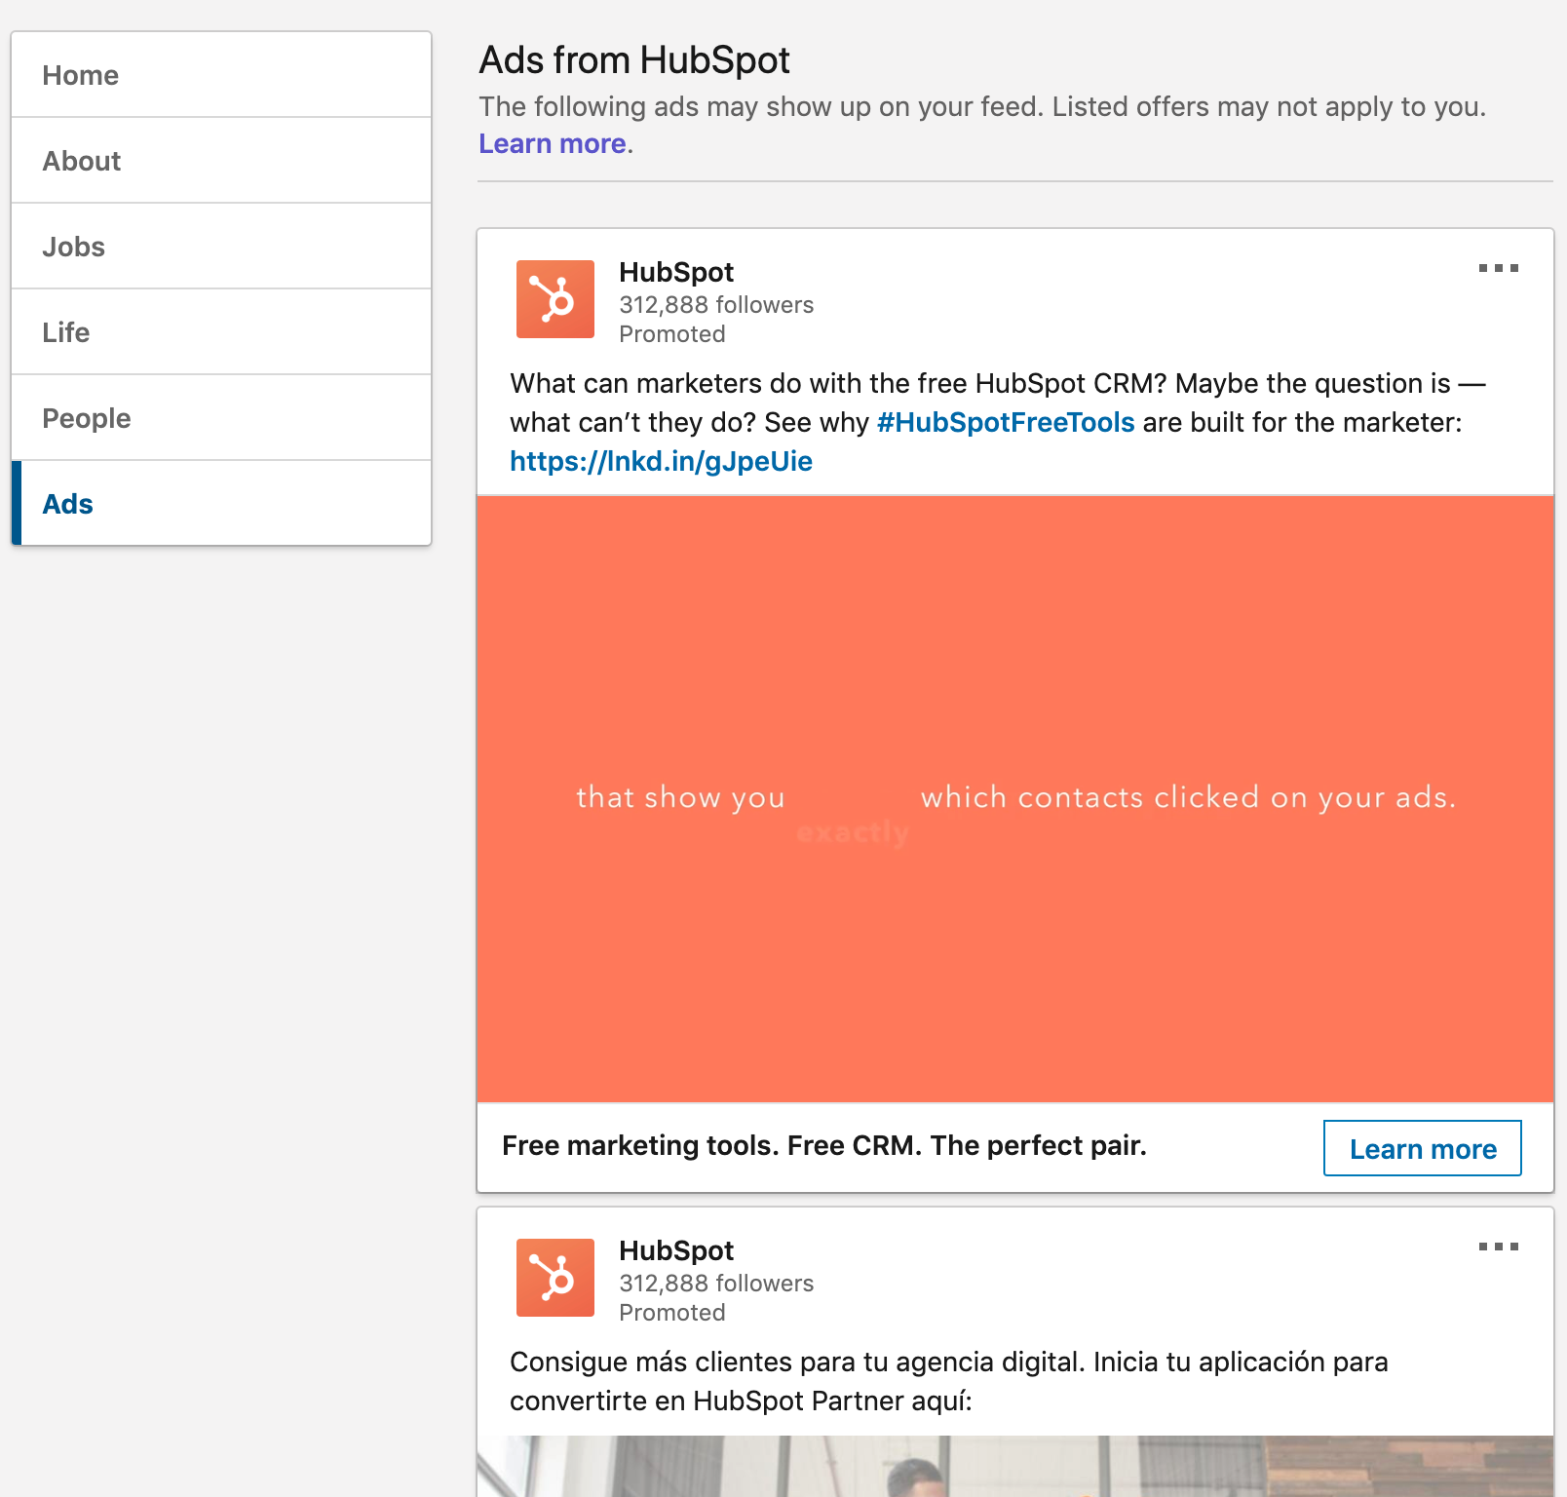Screen dimensions: 1567x1497
Task: Click HubSpot name in second ad
Action: 676,1250
